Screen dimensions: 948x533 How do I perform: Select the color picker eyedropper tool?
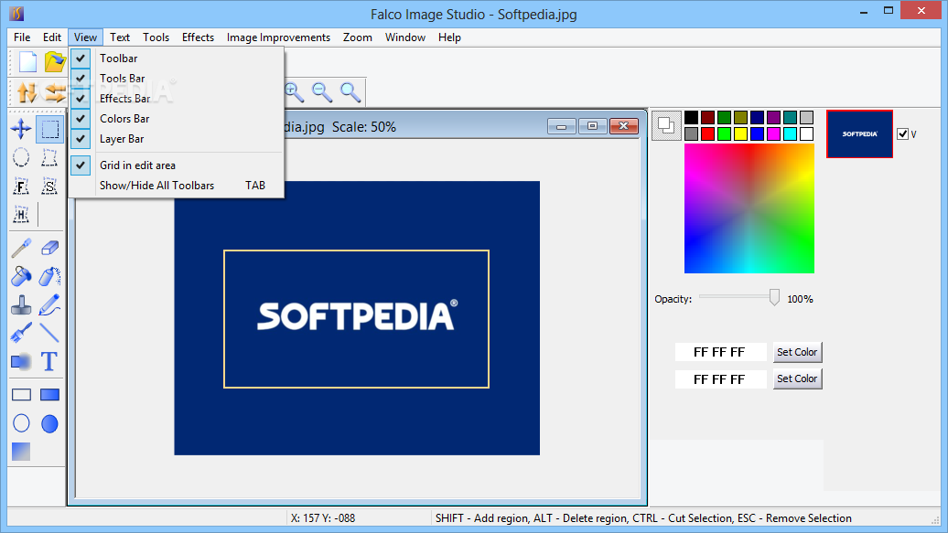[21, 248]
